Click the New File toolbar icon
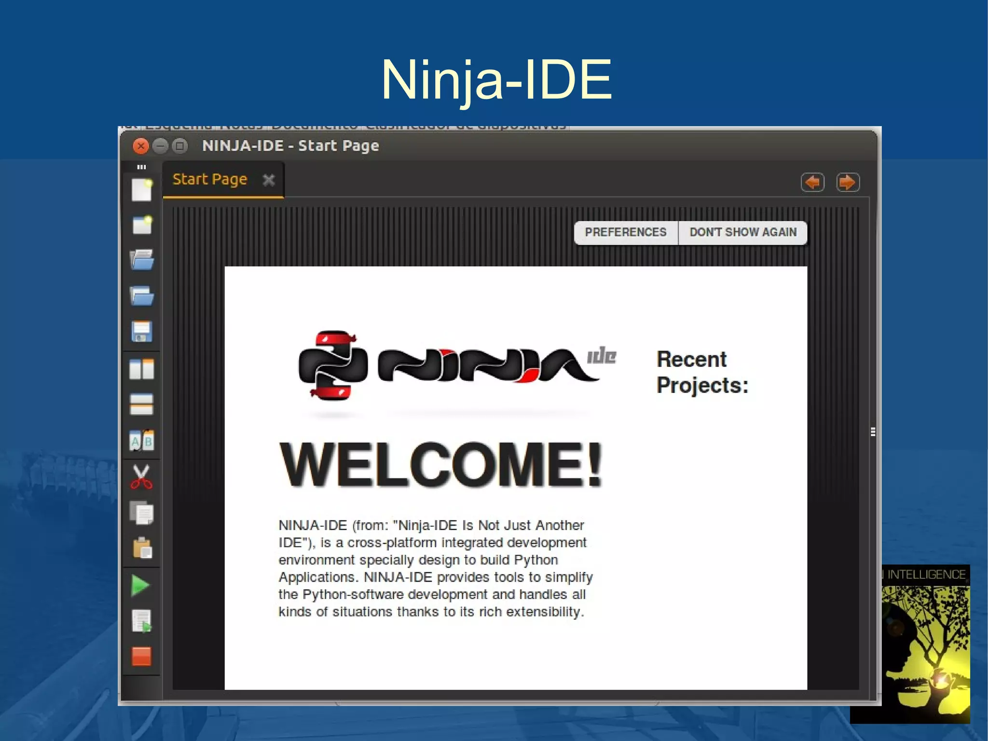Image resolution: width=988 pixels, height=741 pixels. (141, 190)
